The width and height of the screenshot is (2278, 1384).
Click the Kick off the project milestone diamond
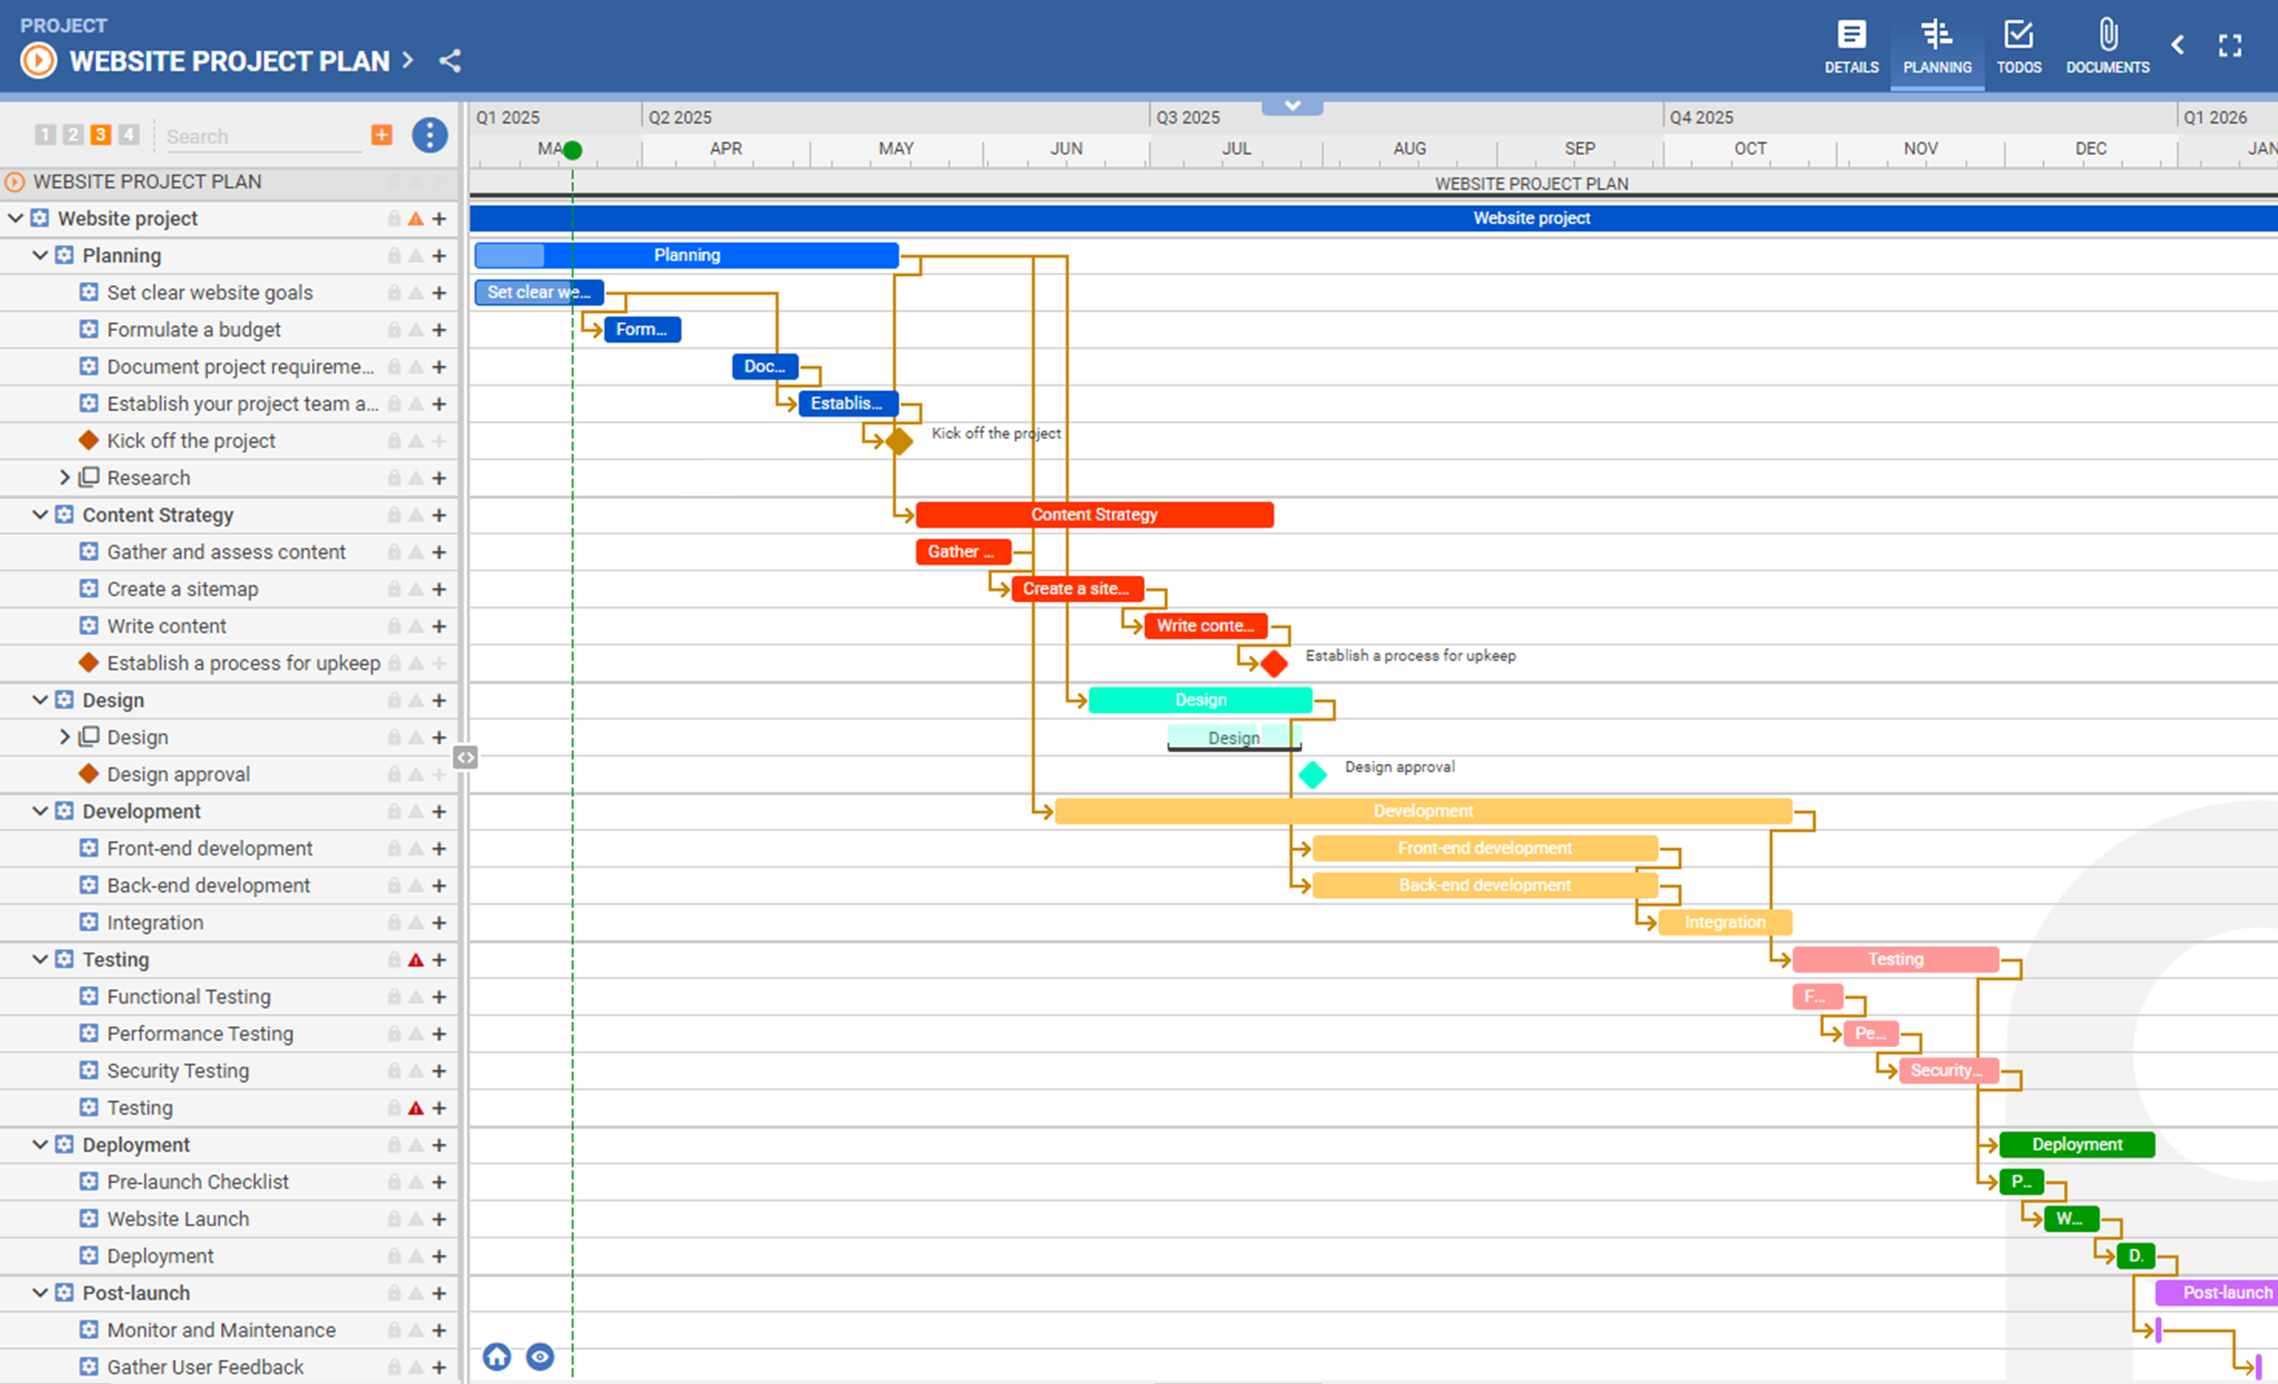click(x=899, y=441)
